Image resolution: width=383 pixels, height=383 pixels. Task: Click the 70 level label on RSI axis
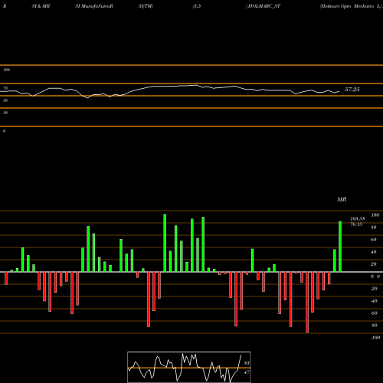click(x=5, y=88)
